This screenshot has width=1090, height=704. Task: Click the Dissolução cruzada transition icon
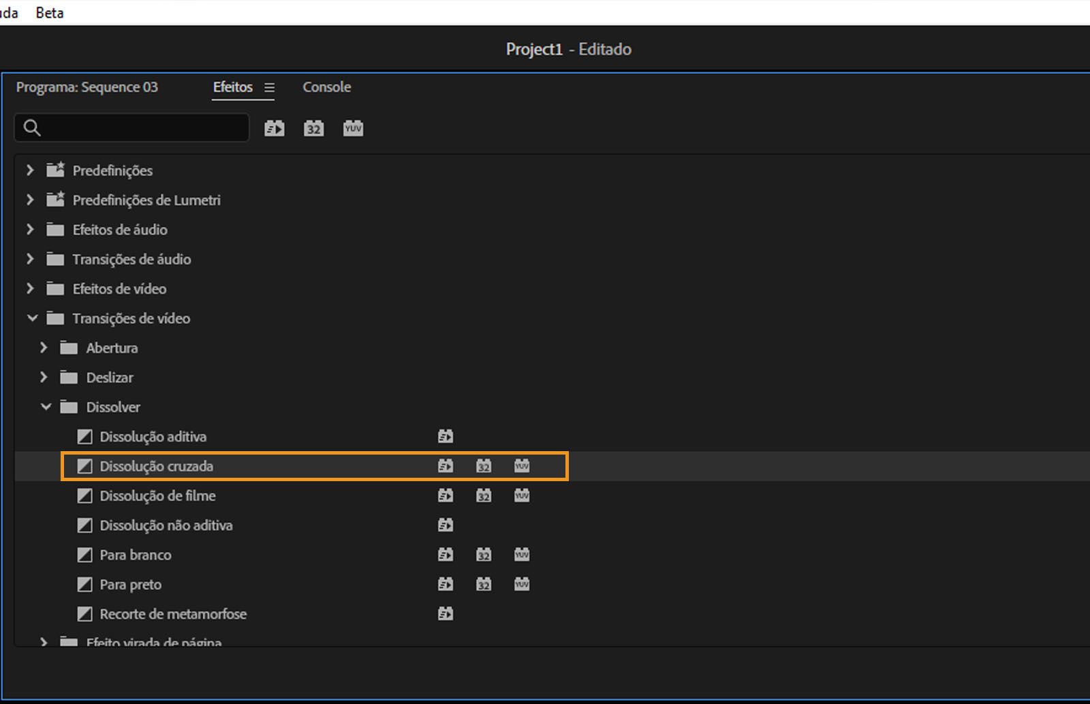pyautogui.click(x=84, y=466)
